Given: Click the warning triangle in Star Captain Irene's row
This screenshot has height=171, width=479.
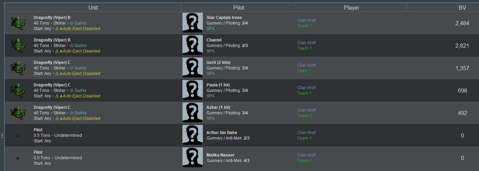Looking at the screenshot, I should click(57, 29).
